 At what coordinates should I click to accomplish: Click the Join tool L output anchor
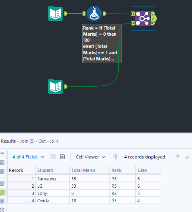tap(152, 13)
